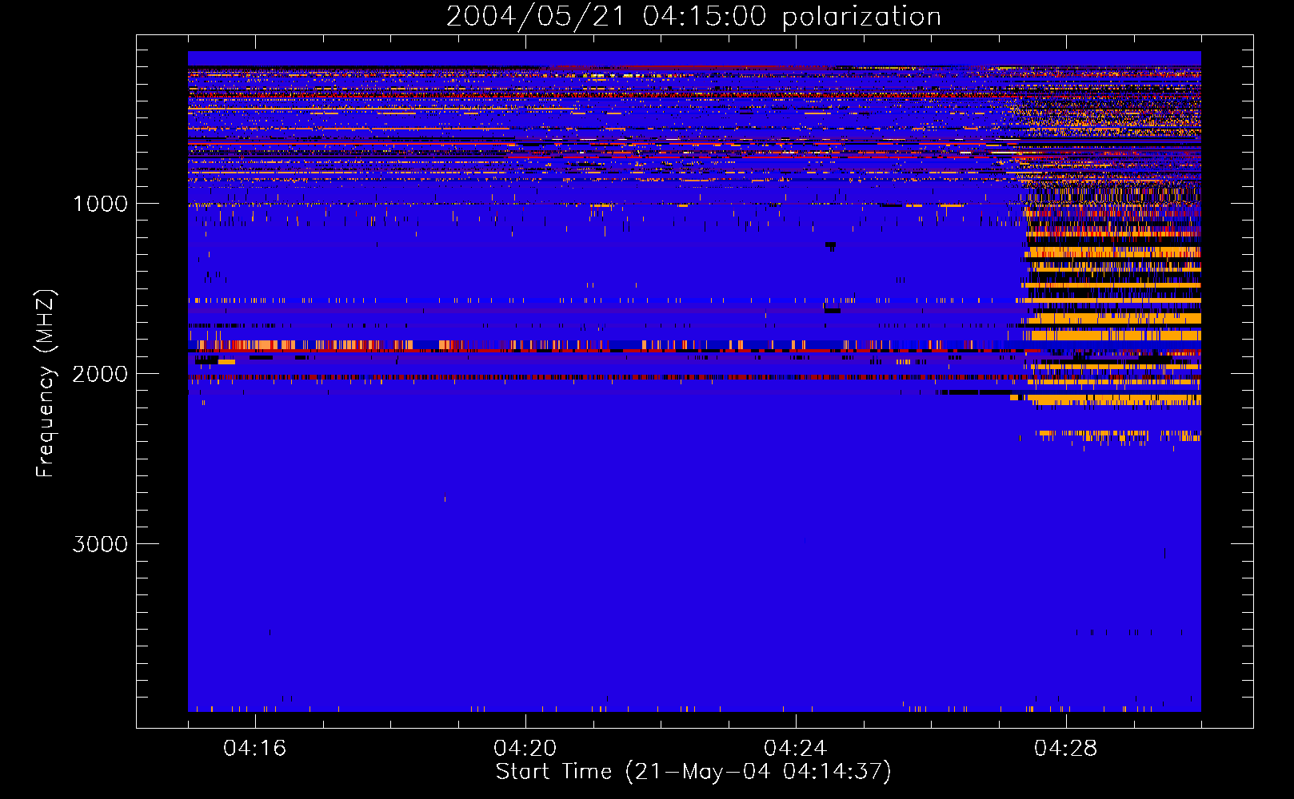
Task: Click the 1000 frequency tick label
Action: 100,204
